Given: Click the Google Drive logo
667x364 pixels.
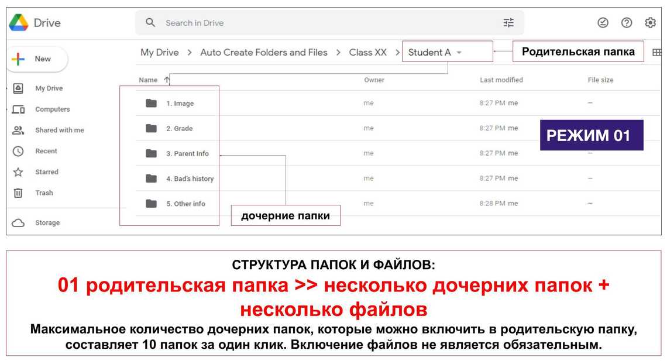Looking at the screenshot, I should [x=19, y=23].
